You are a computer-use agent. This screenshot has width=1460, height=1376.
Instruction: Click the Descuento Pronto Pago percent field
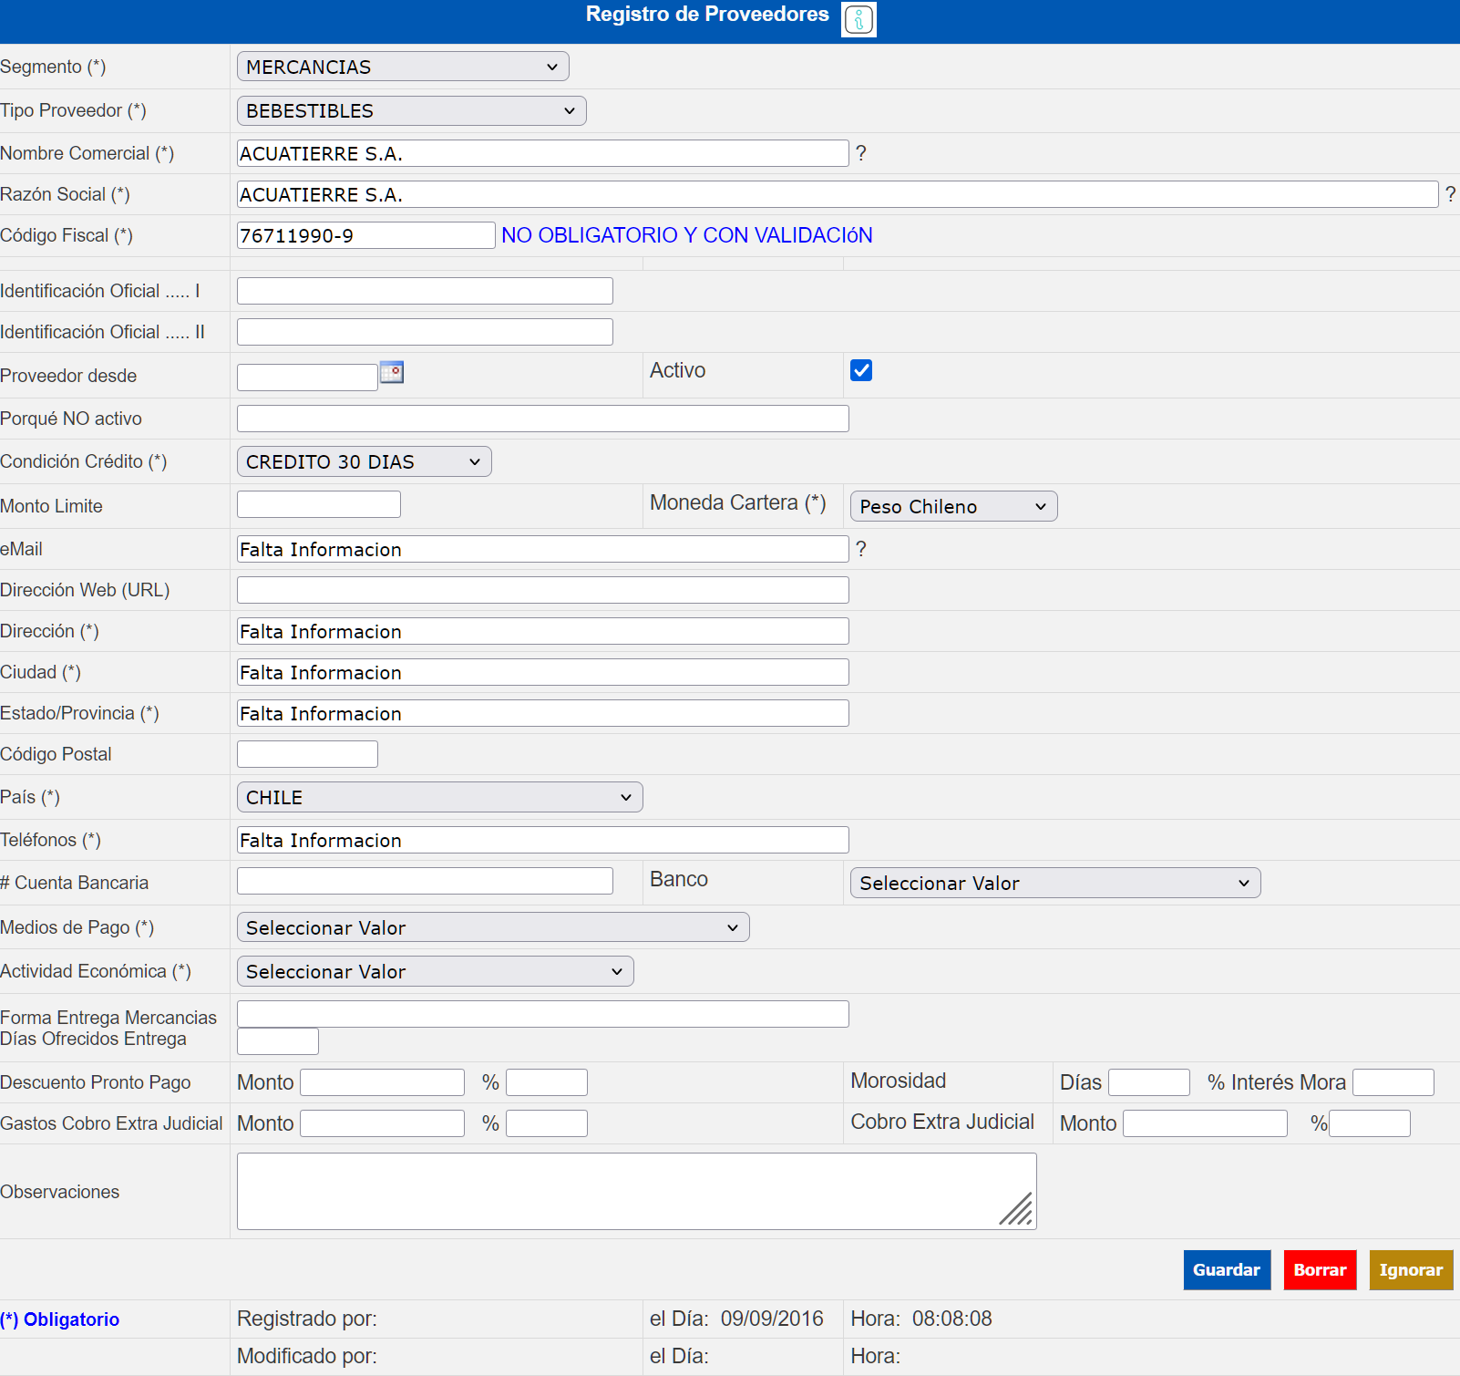(546, 1082)
